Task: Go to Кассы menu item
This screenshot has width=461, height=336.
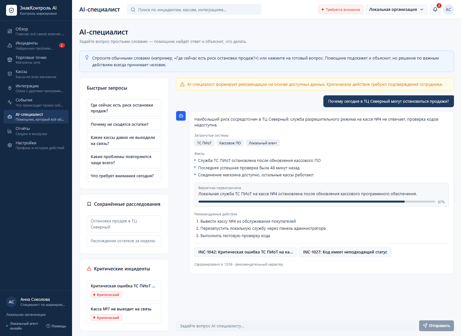Action: coord(36,74)
